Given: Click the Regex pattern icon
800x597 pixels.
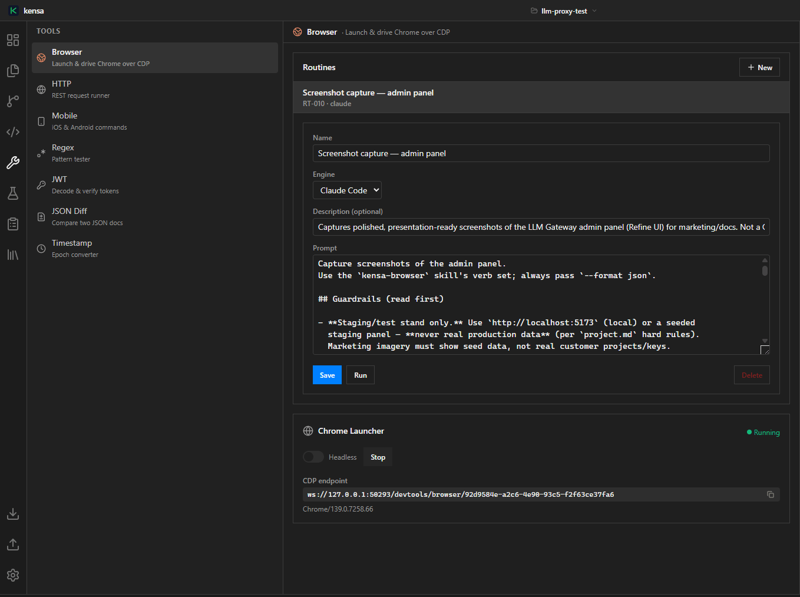Looking at the screenshot, I should [41, 153].
